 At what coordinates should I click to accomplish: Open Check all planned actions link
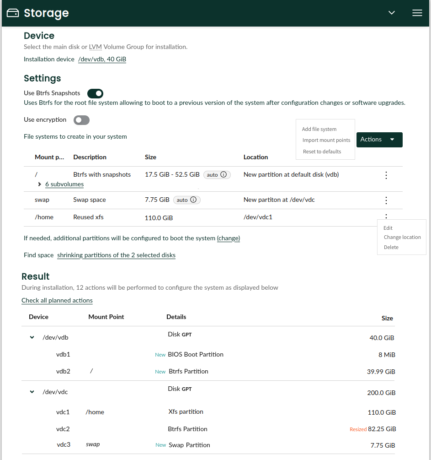point(57,300)
